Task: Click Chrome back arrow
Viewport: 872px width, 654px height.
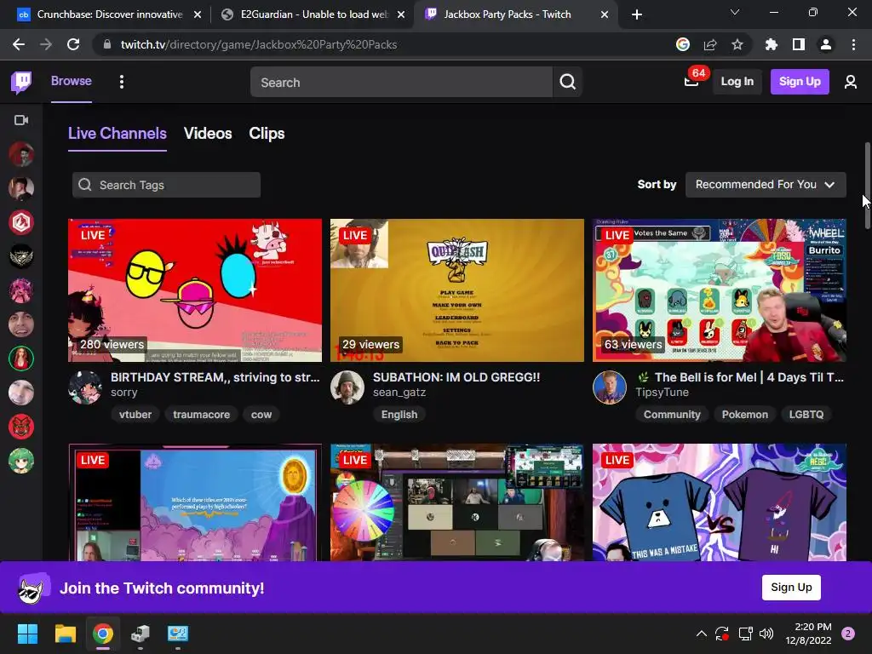Action: 19,44
